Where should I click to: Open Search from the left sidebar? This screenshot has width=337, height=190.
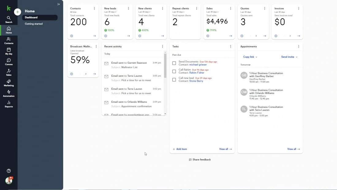(9, 19)
